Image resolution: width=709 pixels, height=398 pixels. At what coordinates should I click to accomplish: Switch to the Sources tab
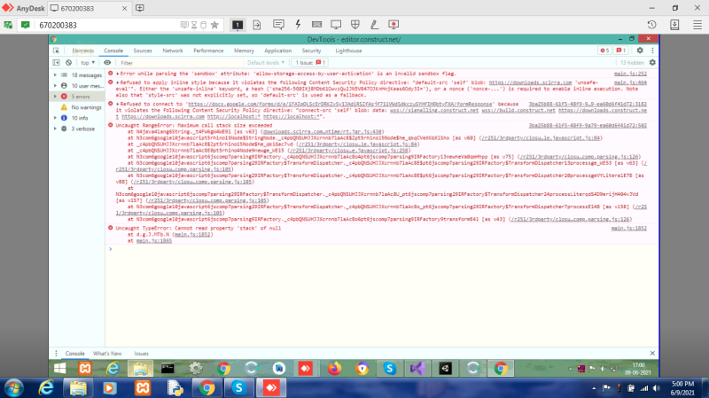[143, 51]
